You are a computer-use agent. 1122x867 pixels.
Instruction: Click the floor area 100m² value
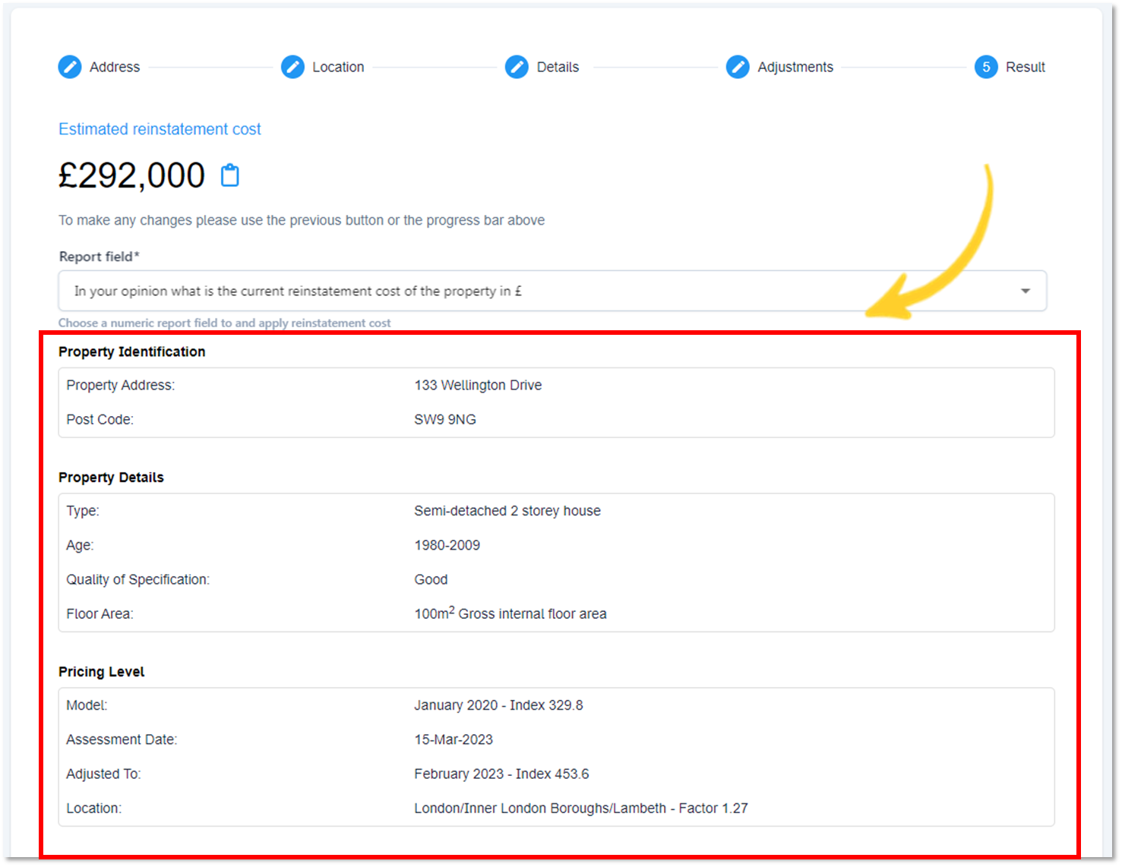pos(510,613)
